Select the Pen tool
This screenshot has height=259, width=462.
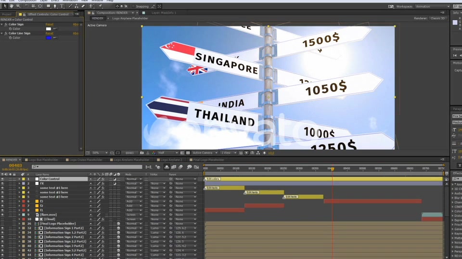pyautogui.click(x=55, y=6)
